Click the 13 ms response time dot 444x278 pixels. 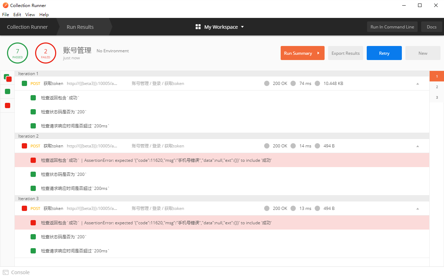tap(293, 208)
